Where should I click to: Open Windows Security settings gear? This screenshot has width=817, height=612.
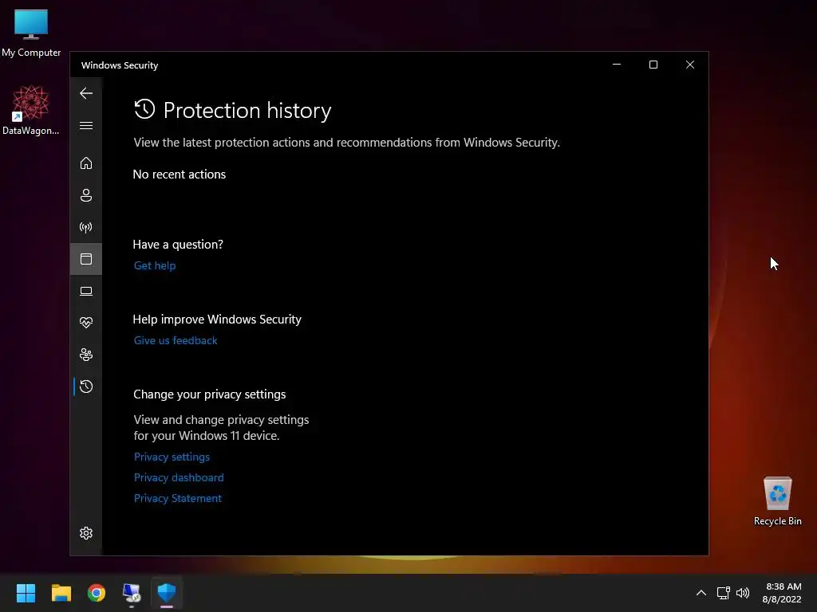(x=86, y=533)
